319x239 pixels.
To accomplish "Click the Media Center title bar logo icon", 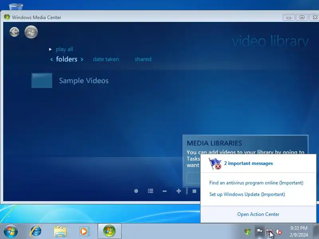I will (7, 17).
